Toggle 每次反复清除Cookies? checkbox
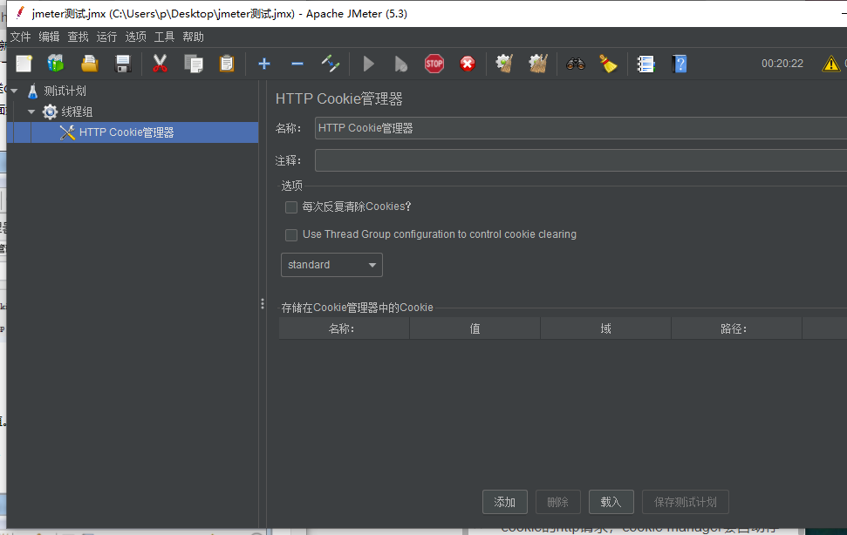Viewport: 847px width, 535px height. click(291, 207)
